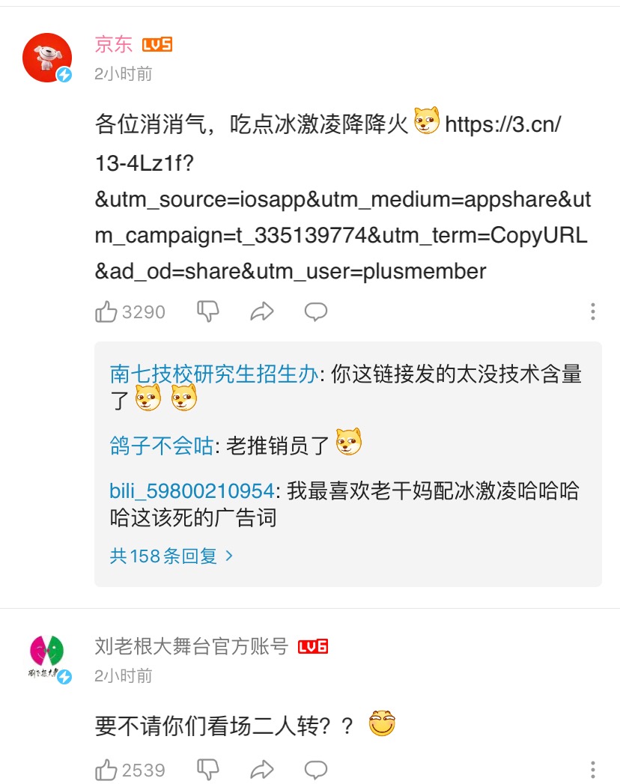
Task: Share the 刘老根大舞台 comment
Action: 262,770
